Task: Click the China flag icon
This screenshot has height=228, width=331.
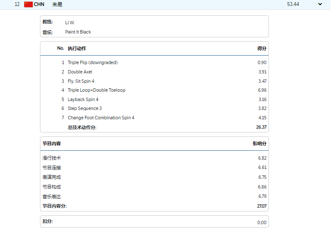Action: (x=28, y=4)
